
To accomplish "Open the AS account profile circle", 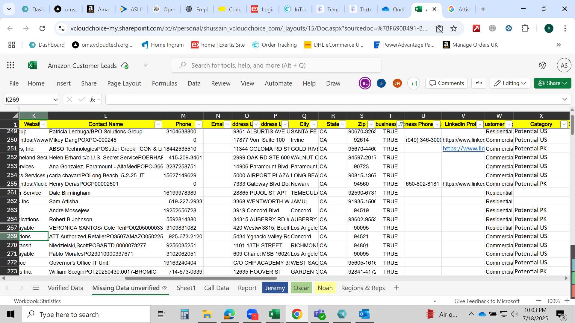I will (564, 65).
